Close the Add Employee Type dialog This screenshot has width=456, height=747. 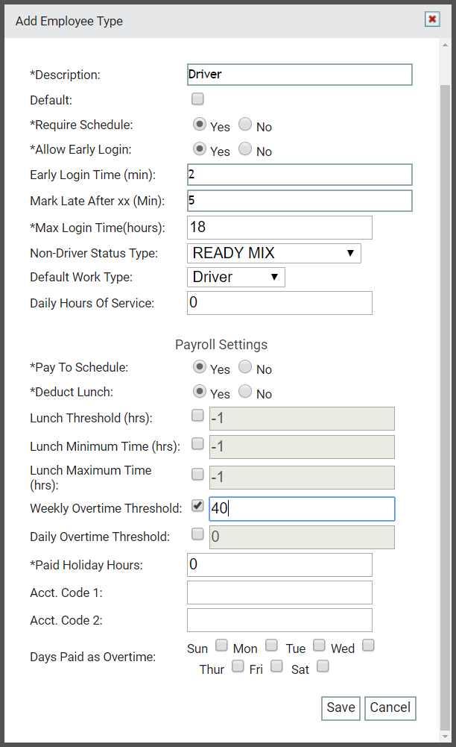[431, 19]
